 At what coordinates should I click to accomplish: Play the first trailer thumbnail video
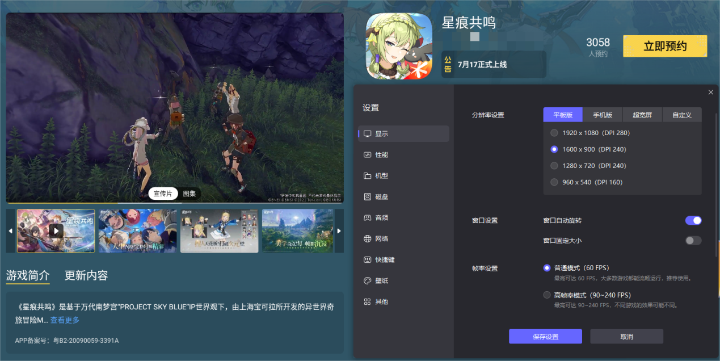tap(56, 230)
